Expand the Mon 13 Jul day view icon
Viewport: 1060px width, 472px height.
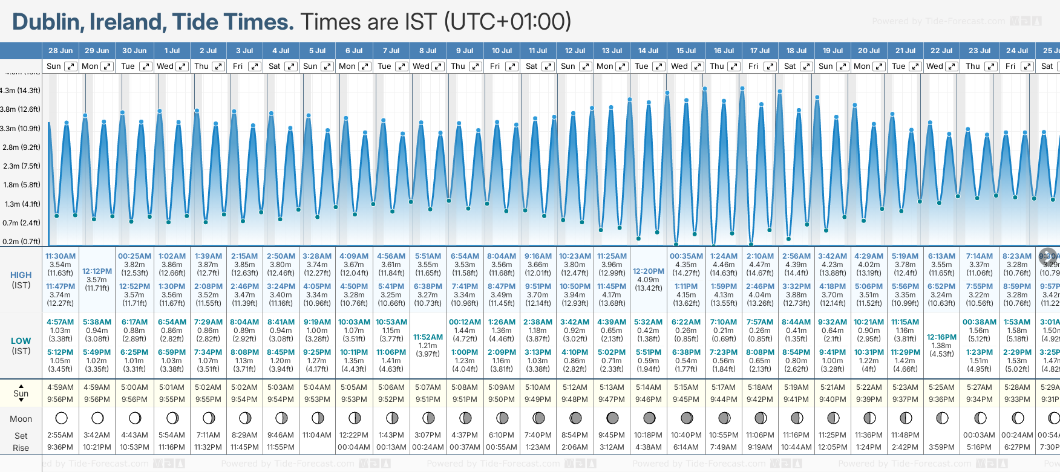coord(622,66)
